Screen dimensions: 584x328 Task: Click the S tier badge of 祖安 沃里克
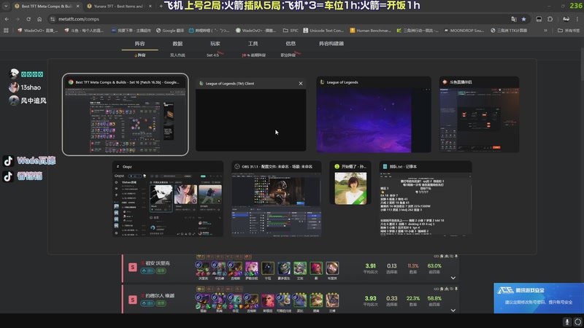click(x=133, y=268)
